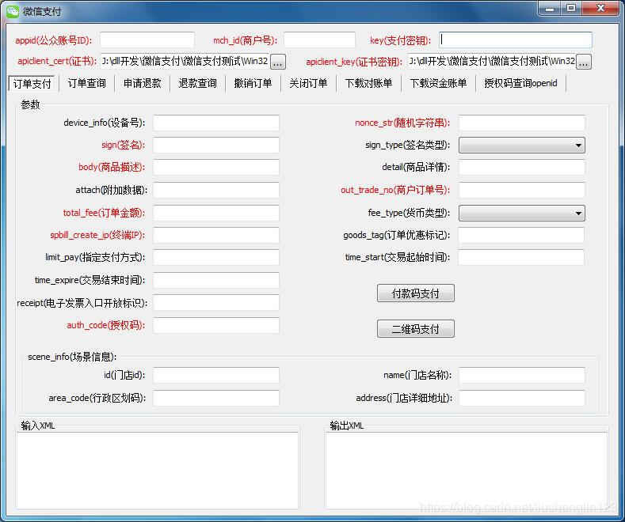Maximize the 微信支付 window

coord(571,9)
